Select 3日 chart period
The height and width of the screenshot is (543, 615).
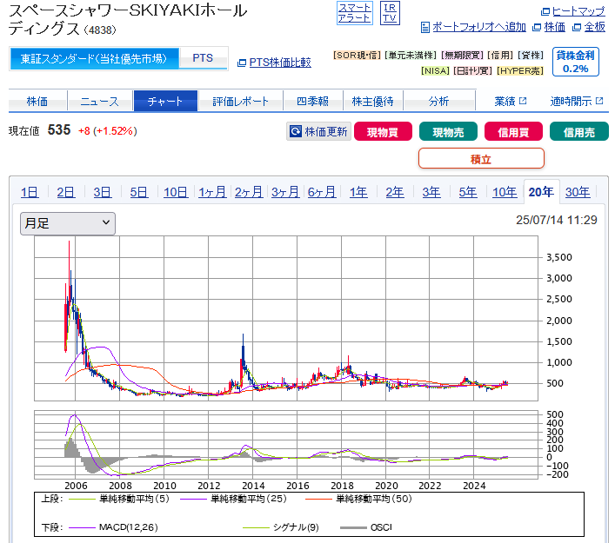tap(103, 192)
